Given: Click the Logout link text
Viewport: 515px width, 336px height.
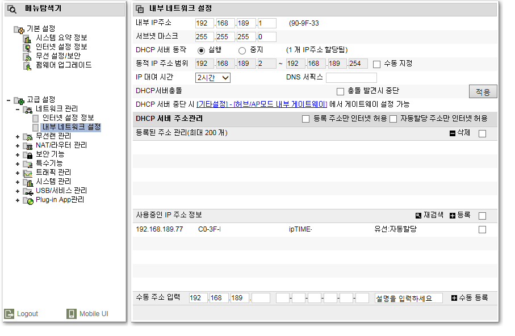Looking at the screenshot, I should click(28, 314).
